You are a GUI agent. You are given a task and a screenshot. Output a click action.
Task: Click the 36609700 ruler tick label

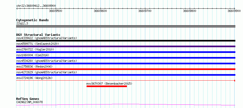pos(145,11)
